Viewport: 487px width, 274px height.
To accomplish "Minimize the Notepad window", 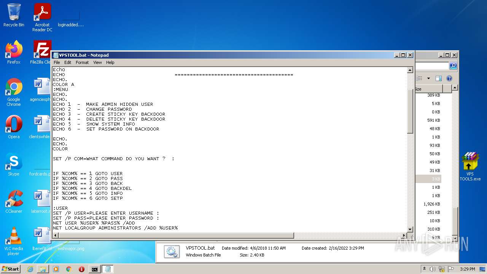I will click(397, 55).
